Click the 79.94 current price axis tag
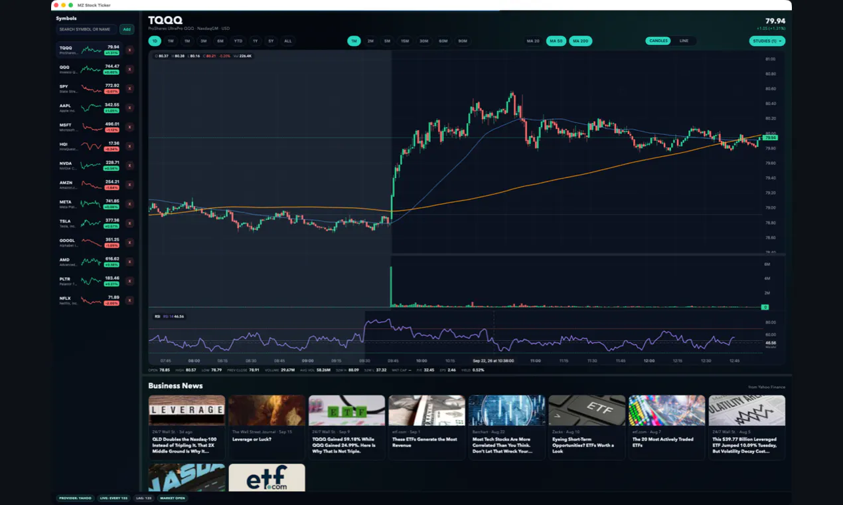 (771, 138)
